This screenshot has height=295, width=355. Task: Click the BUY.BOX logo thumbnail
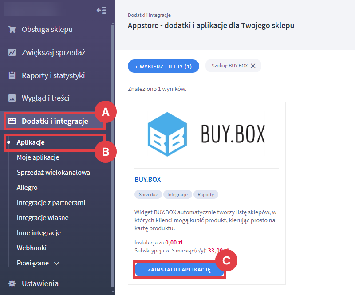click(206, 134)
